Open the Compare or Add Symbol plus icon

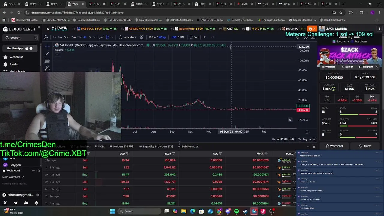tap(46, 37)
